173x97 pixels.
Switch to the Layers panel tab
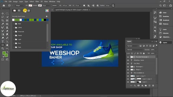[129, 41]
